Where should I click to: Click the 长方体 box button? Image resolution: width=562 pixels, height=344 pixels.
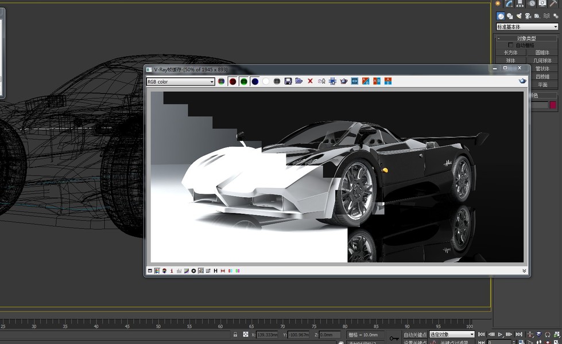[510, 53]
